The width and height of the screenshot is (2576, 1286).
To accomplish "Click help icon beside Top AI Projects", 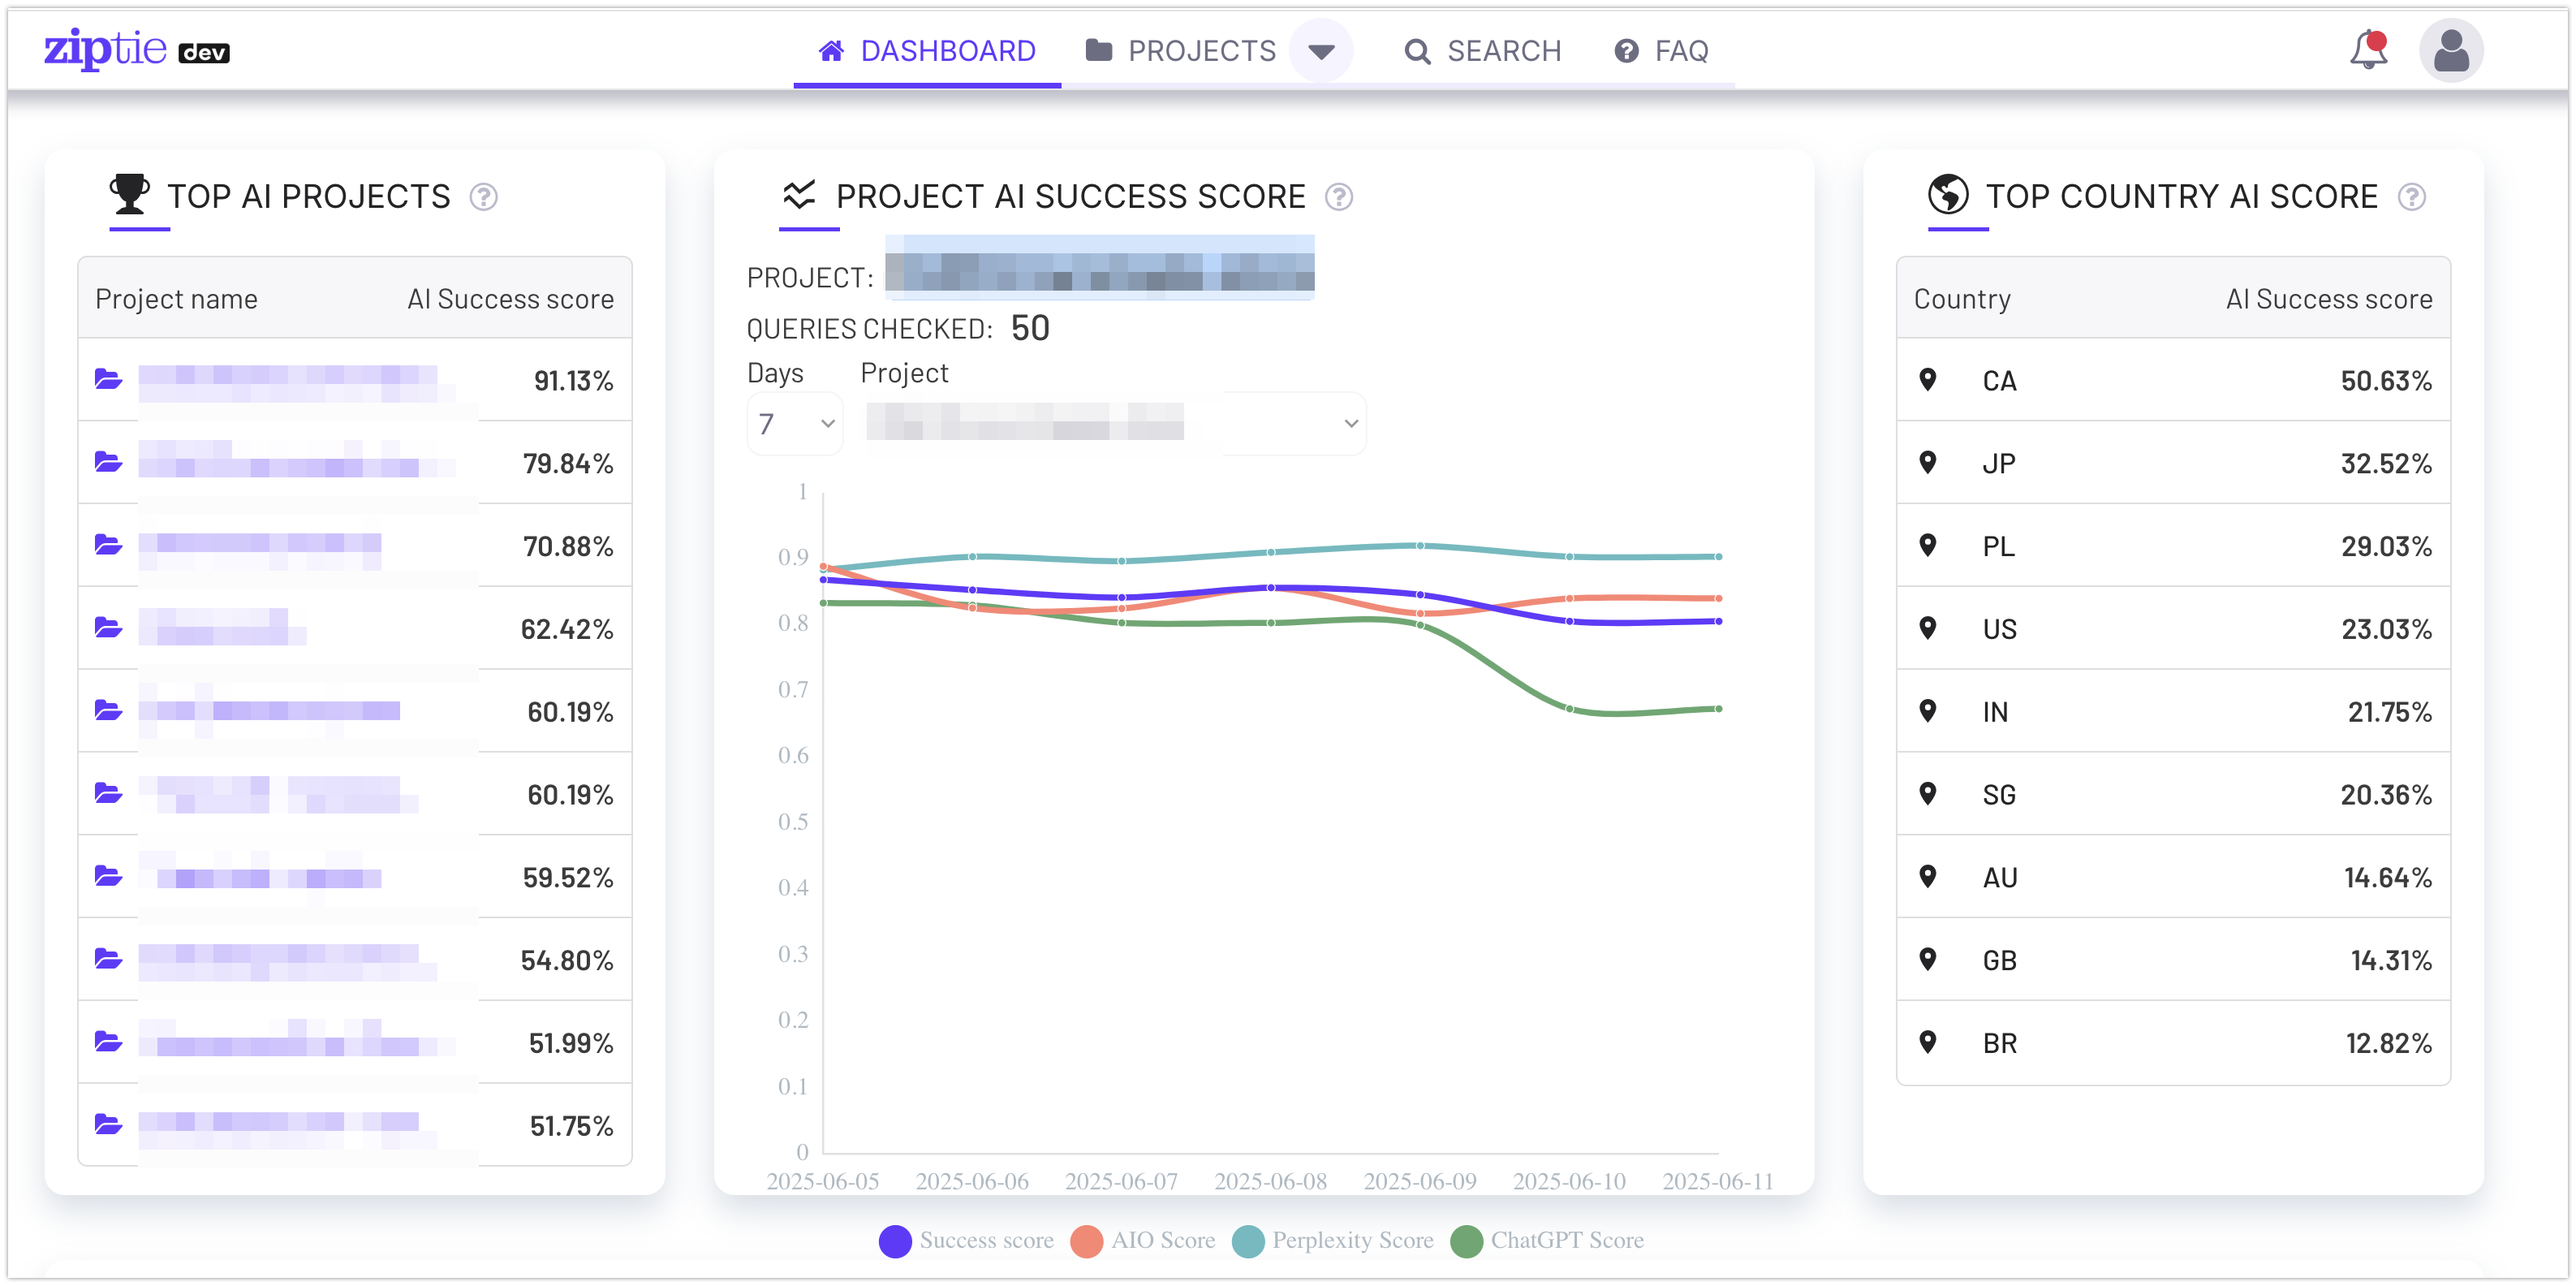I will click(x=484, y=197).
